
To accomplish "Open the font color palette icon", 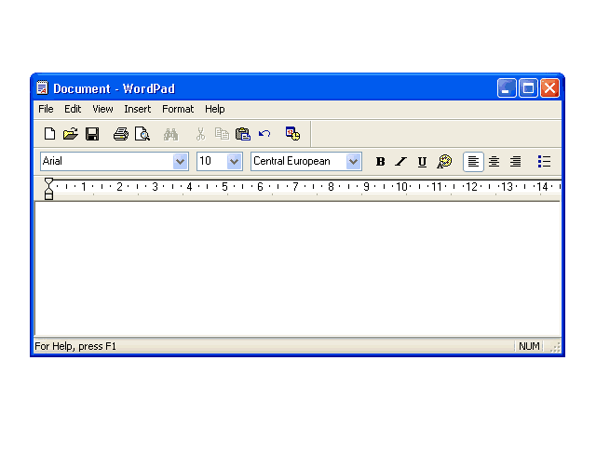I will click(x=444, y=162).
